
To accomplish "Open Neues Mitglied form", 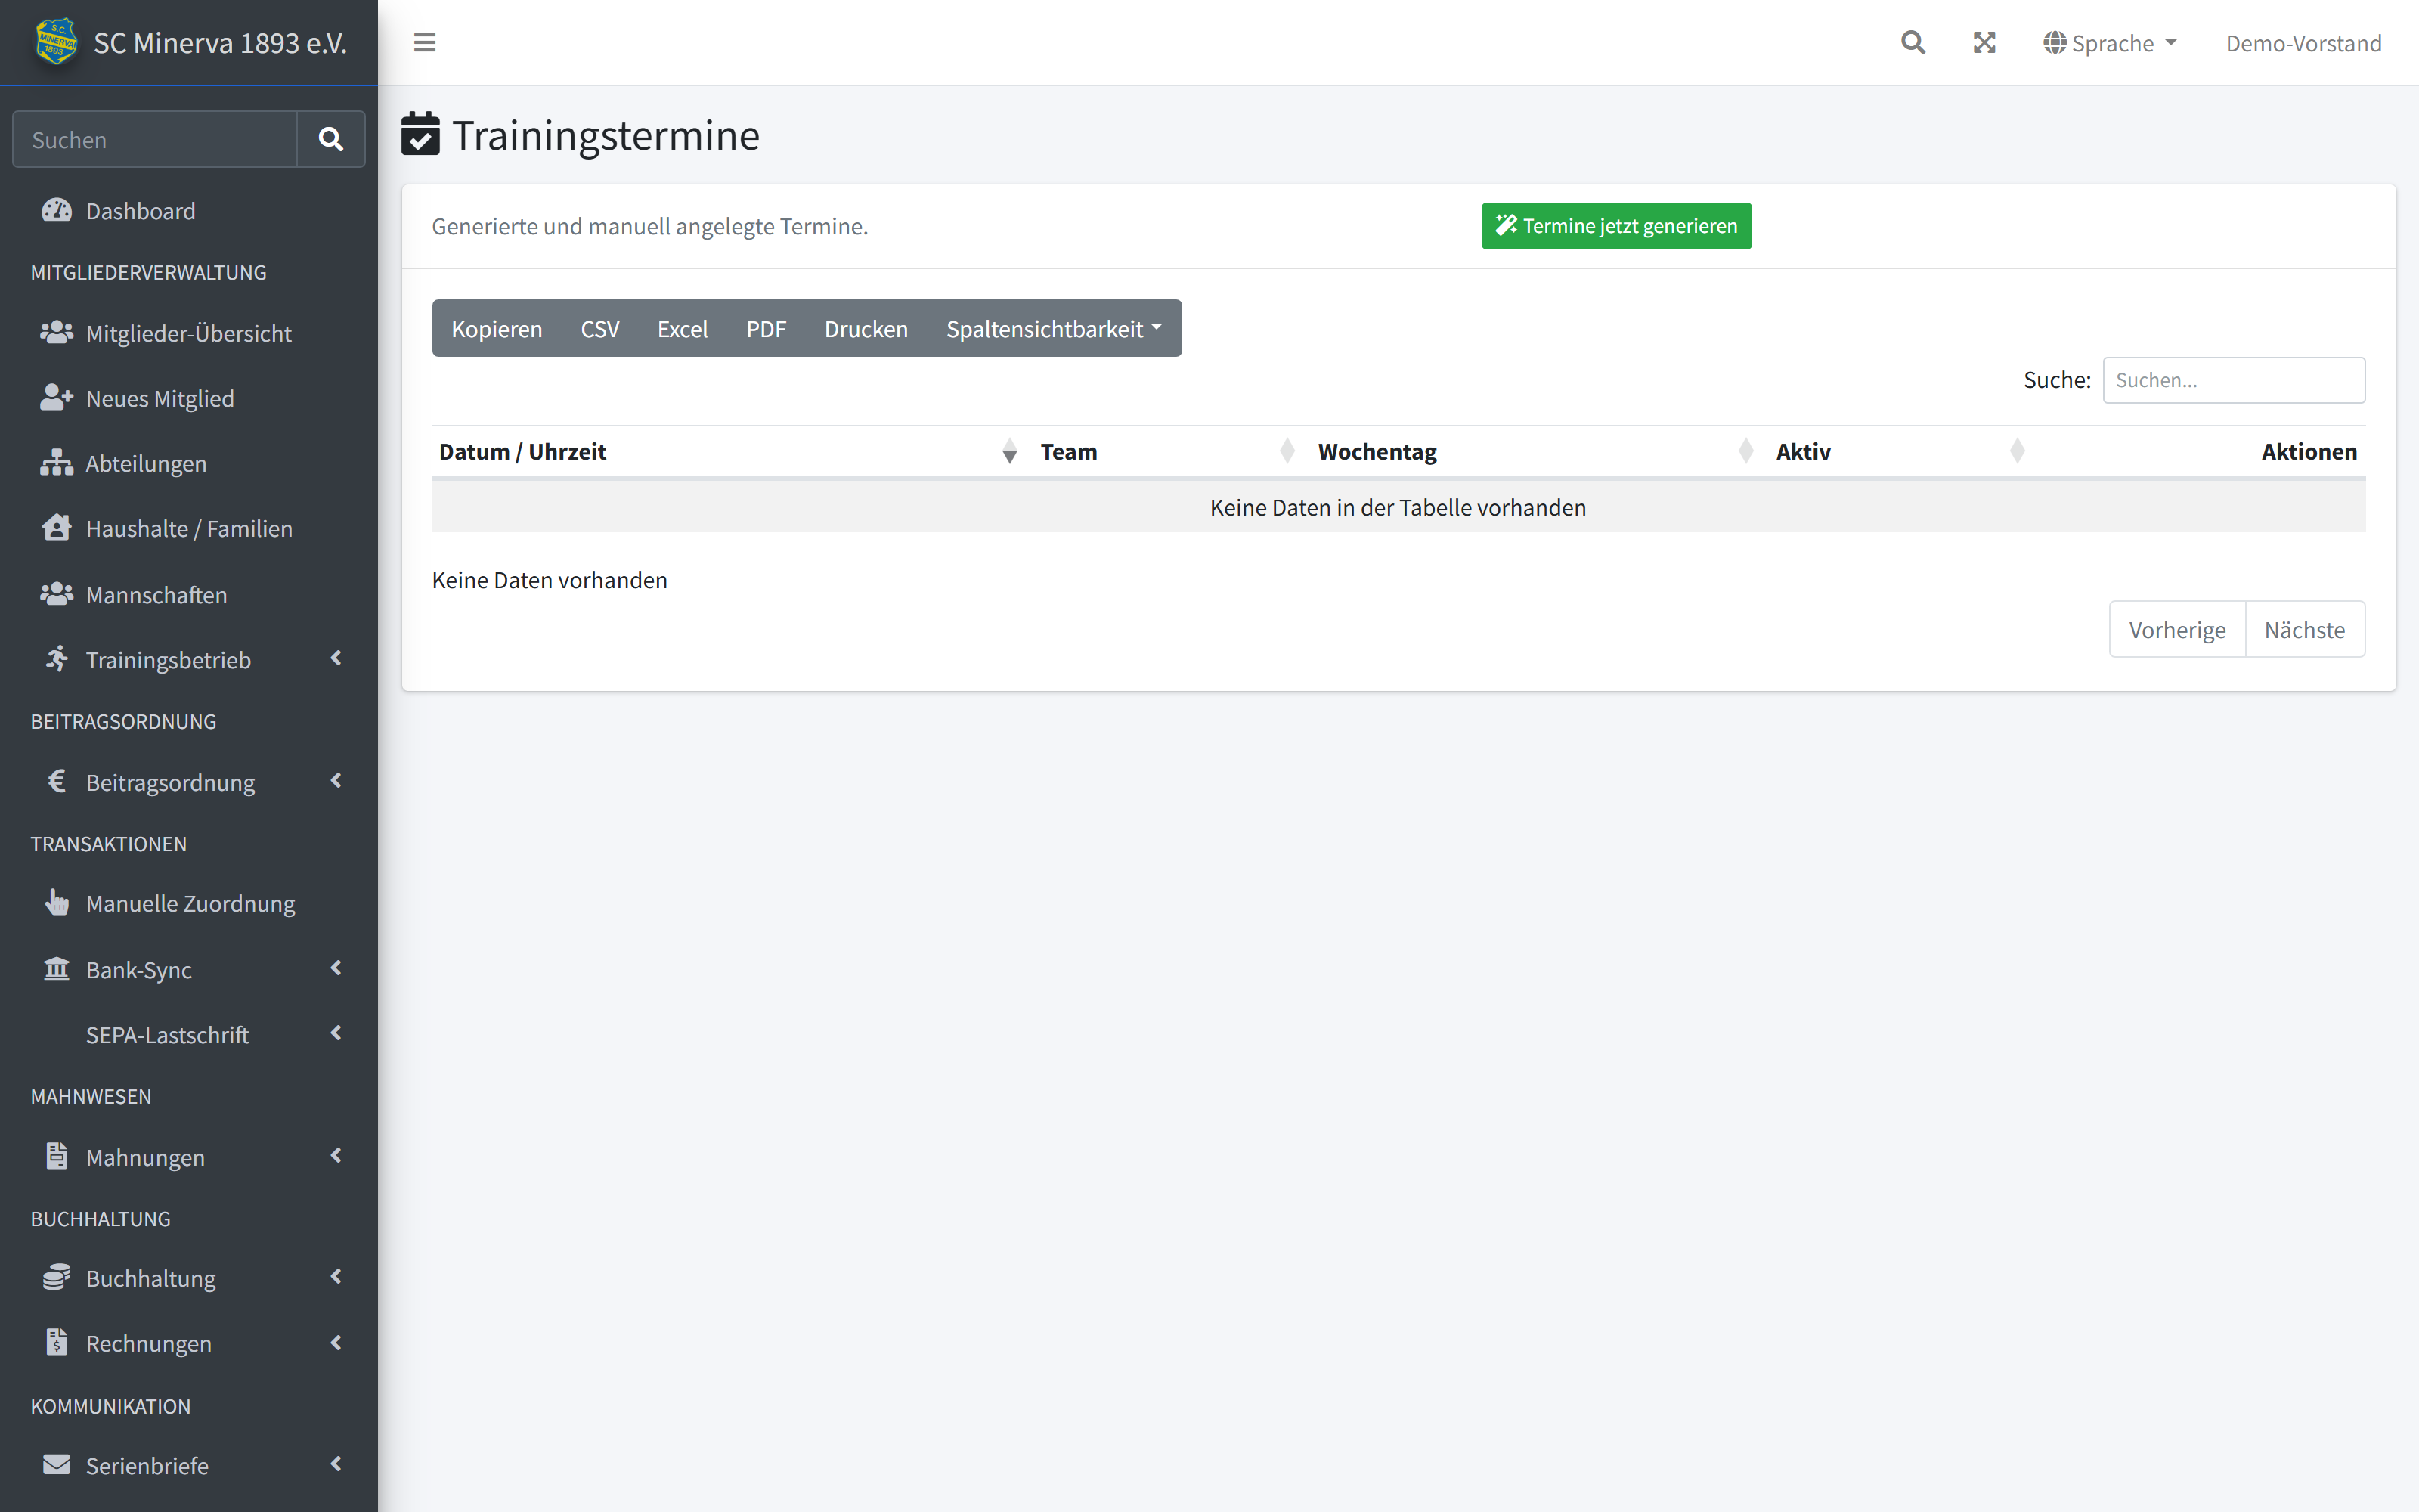I will (x=189, y=397).
